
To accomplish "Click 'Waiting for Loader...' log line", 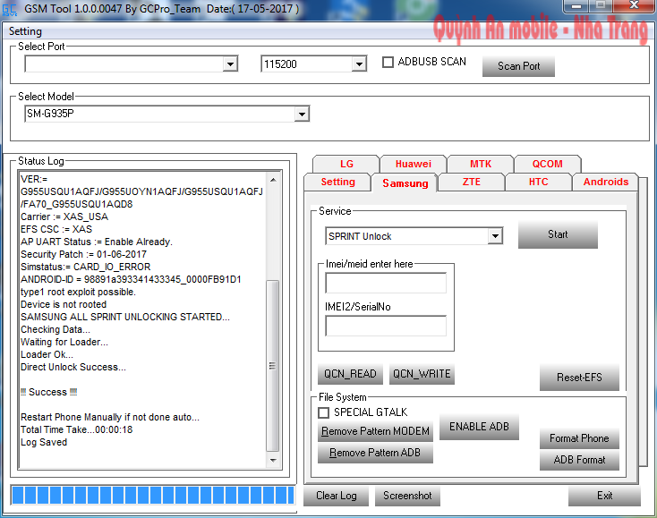I will coord(64,342).
